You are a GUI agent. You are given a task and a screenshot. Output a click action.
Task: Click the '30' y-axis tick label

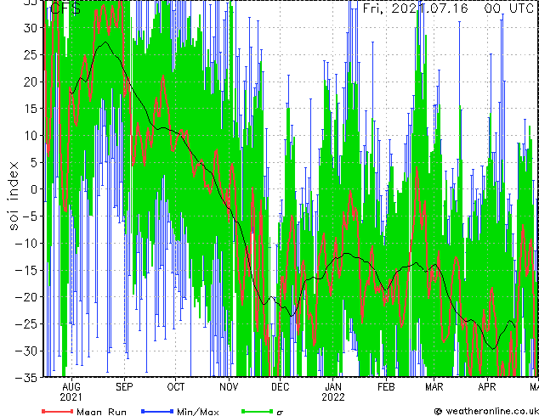tap(30, 28)
